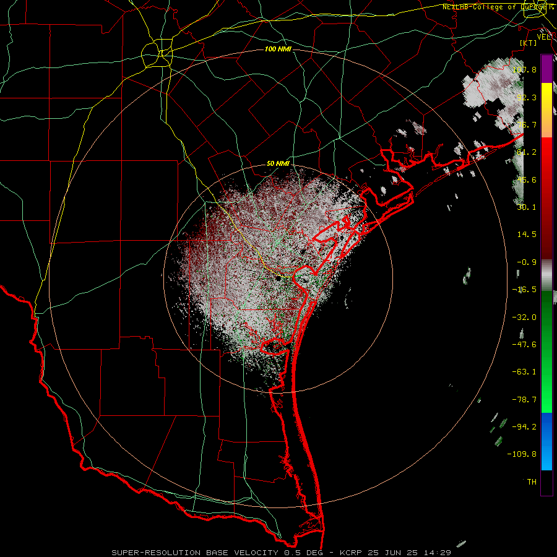Click the [KT] units label
The width and height of the screenshot is (557, 557).
click(x=529, y=43)
